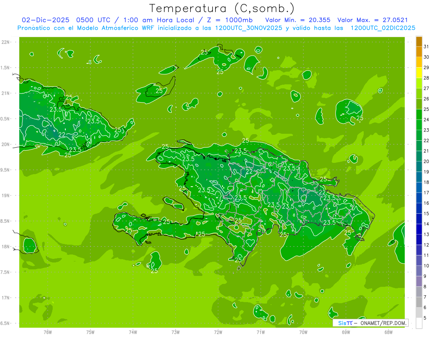Click the longitude axis label 73W
Screen dimensions: 436x337
175,332
